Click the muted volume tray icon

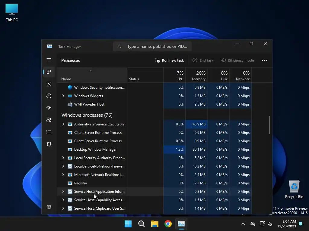click(270, 224)
